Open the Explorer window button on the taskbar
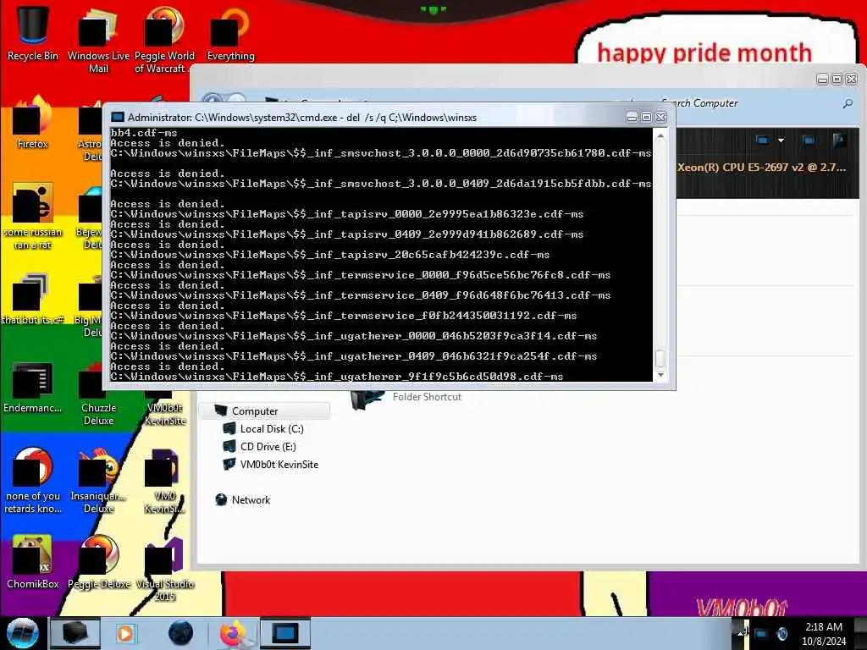 [x=75, y=633]
